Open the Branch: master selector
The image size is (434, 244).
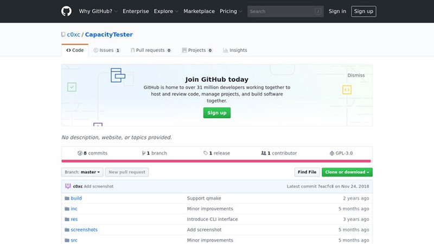pyautogui.click(x=82, y=172)
